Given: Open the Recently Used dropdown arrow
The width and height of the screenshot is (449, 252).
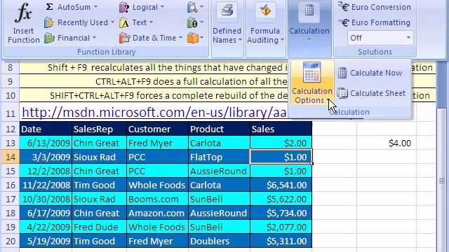Looking at the screenshot, I should [x=112, y=22].
